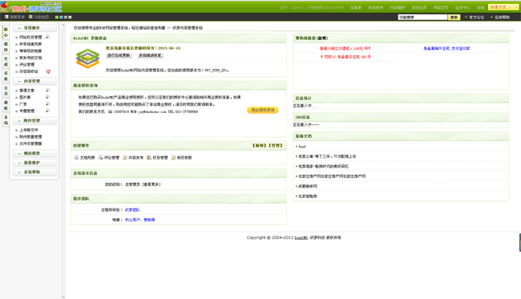Image resolution: width=521 pixels, height=299 pixels.
Task: Click the sidebar scrollbar down arrow
Action: click(63, 297)
